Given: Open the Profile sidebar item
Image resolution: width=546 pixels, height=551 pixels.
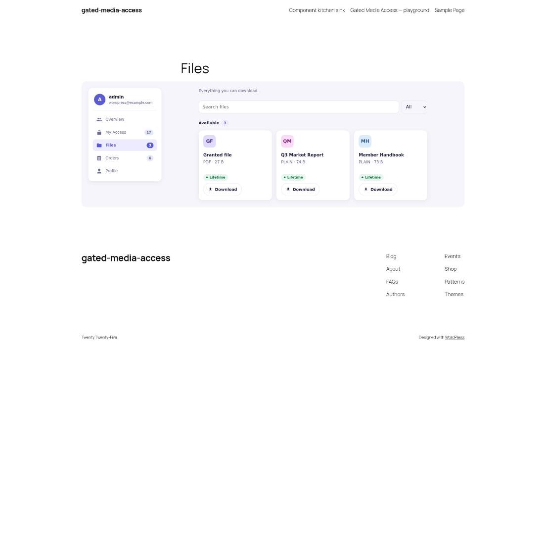Looking at the screenshot, I should [125, 171].
